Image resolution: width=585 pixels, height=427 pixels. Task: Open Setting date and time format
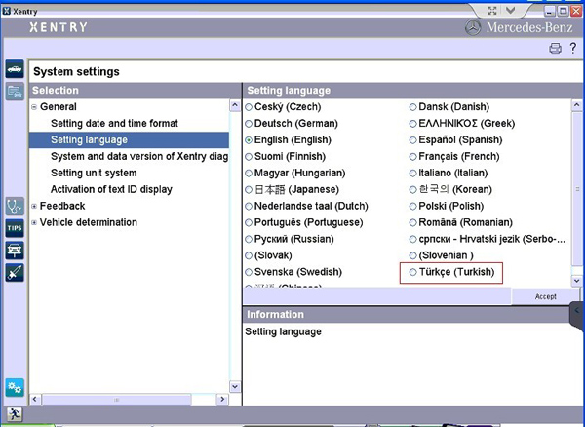point(114,124)
